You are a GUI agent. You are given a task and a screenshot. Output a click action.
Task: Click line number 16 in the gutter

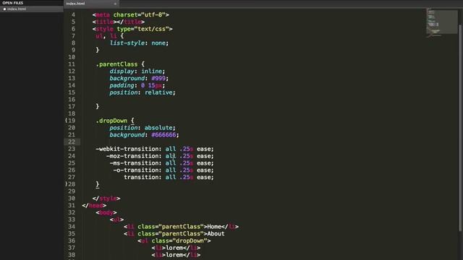72,100
